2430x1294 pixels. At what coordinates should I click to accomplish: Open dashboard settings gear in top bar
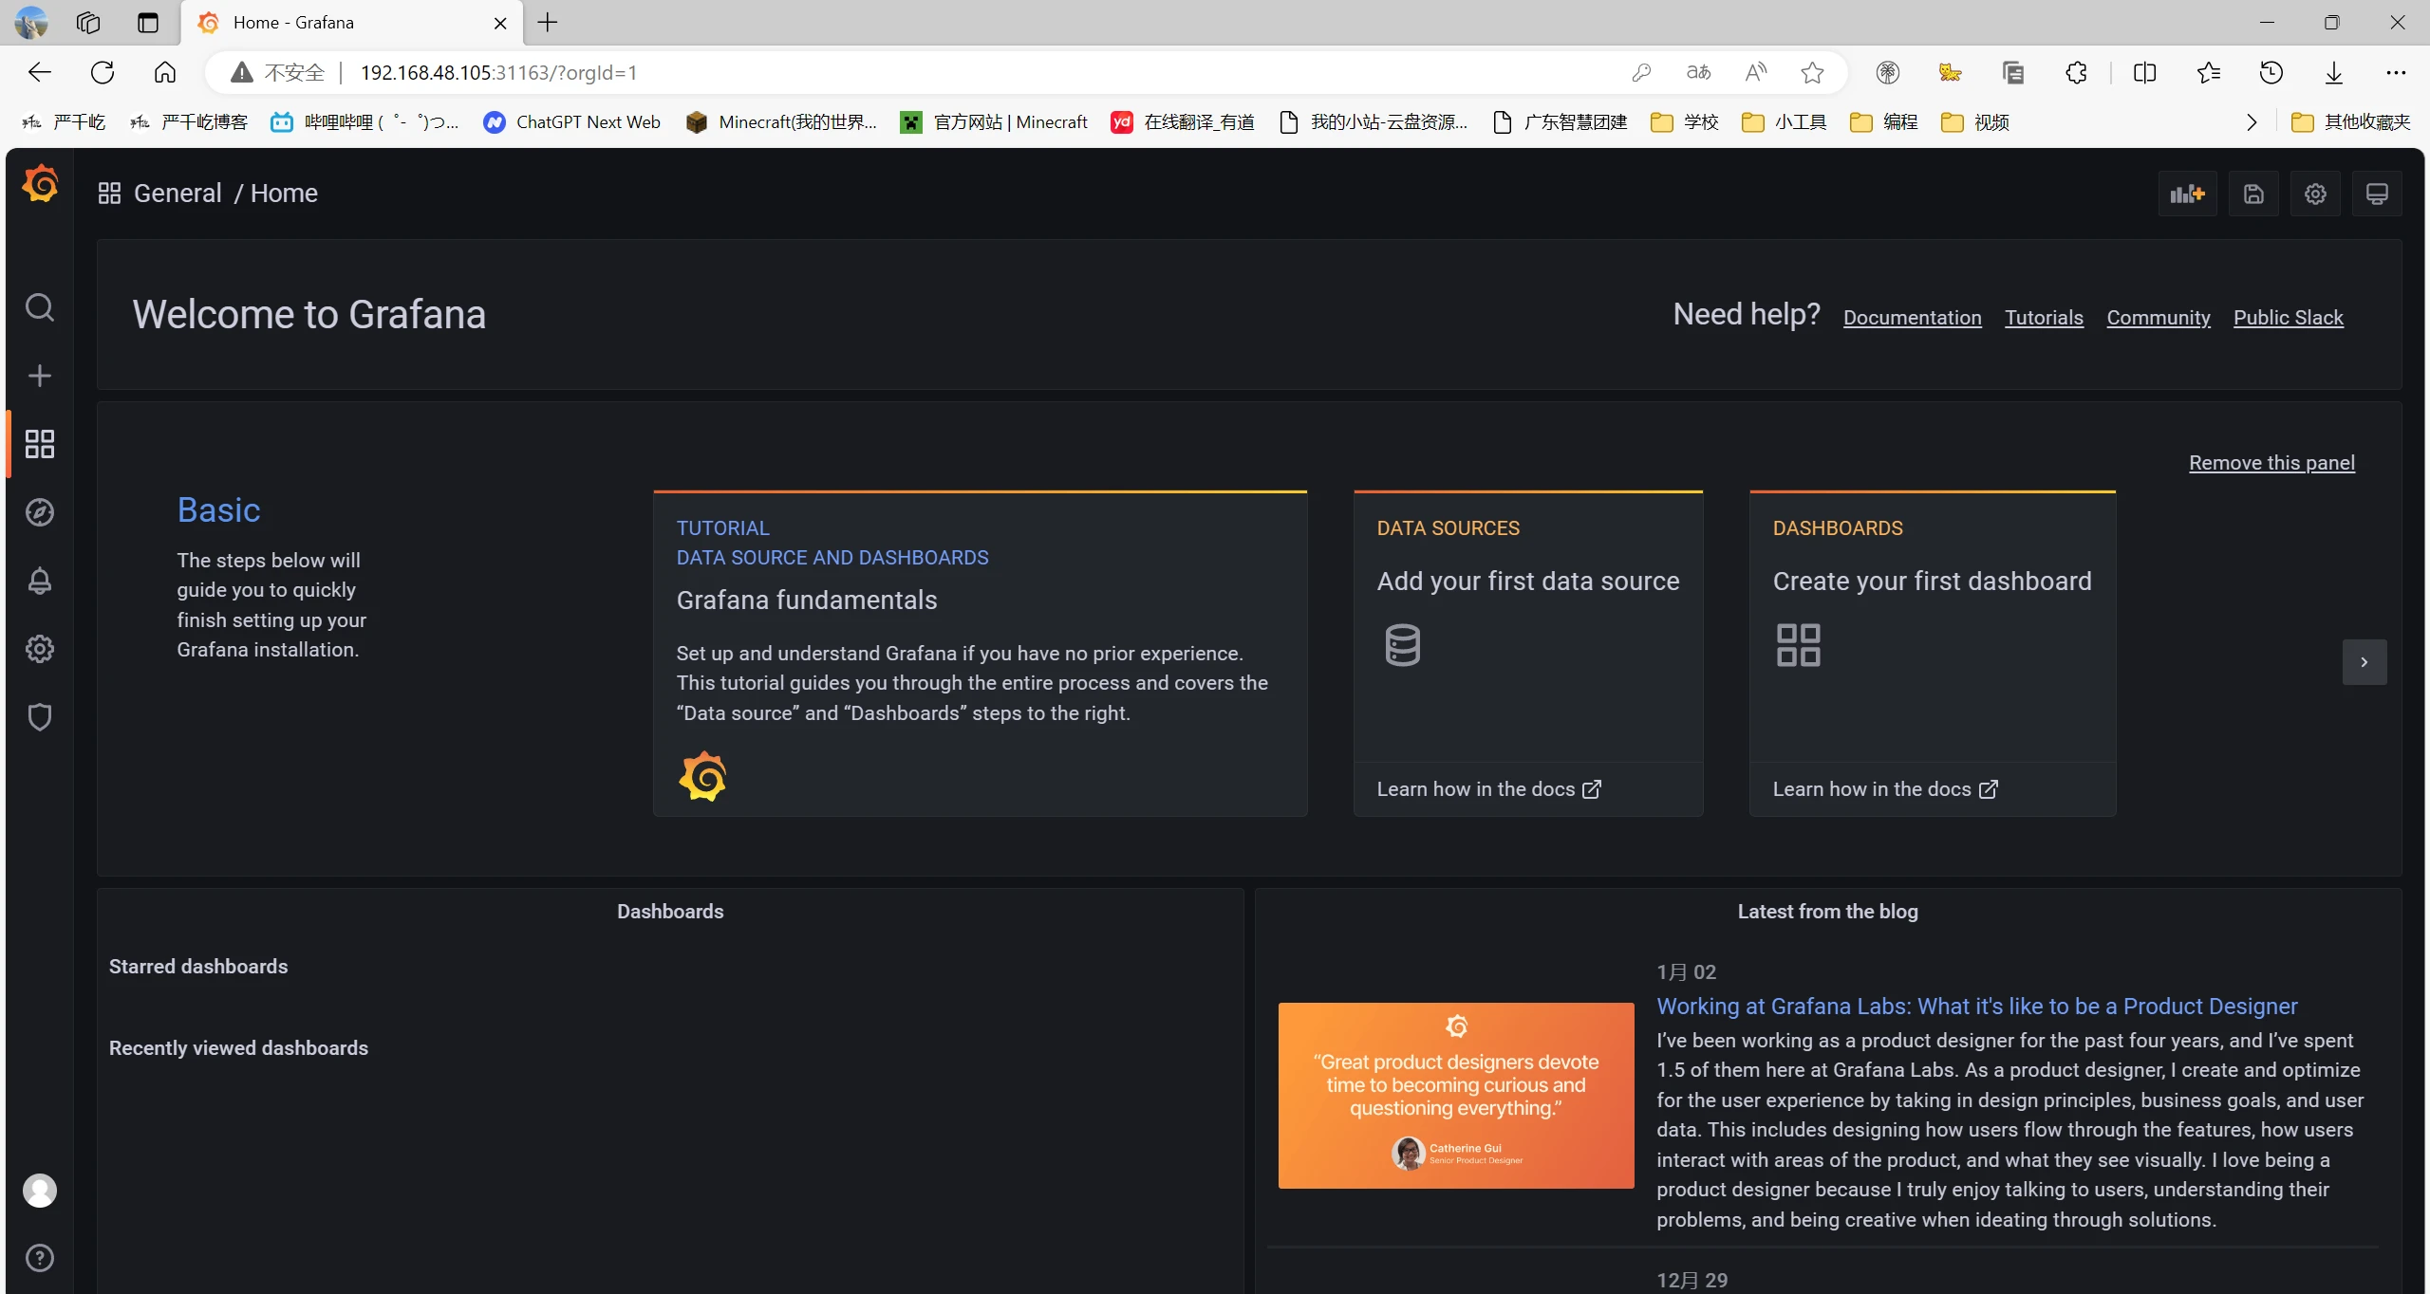click(2315, 194)
